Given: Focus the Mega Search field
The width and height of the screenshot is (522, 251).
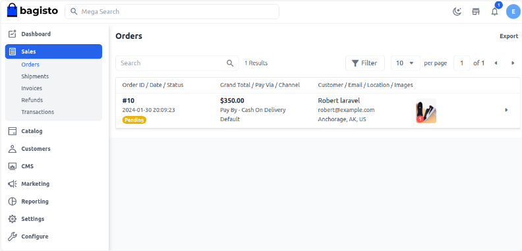Looking at the screenshot, I should pyautogui.click(x=172, y=12).
